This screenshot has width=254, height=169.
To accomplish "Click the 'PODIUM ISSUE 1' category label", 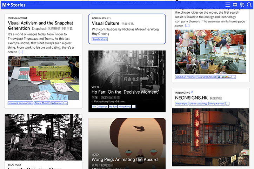I will coord(101,18).
